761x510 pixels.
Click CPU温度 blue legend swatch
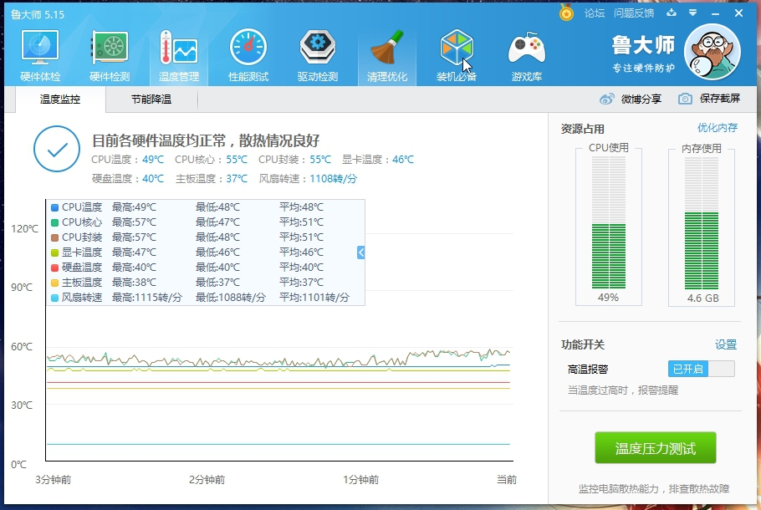[x=55, y=207]
